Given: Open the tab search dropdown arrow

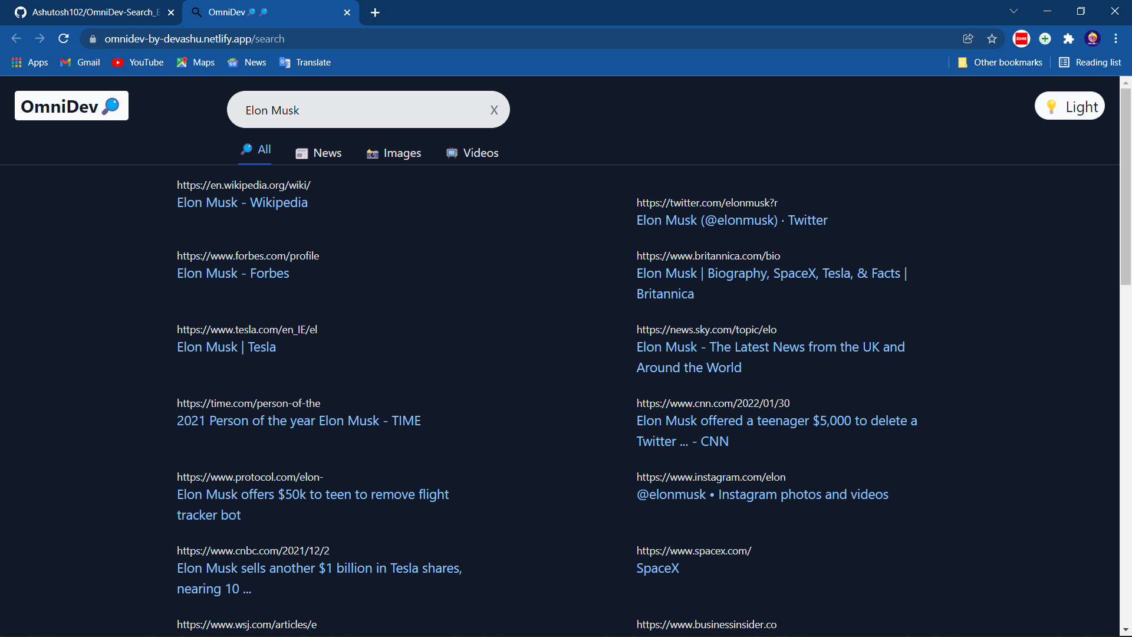Looking at the screenshot, I should coord(1014,11).
